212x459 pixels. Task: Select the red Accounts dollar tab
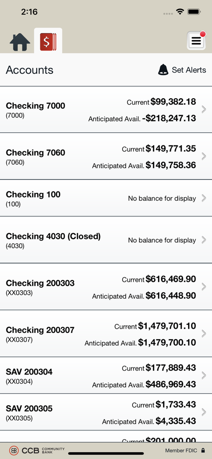tap(48, 42)
